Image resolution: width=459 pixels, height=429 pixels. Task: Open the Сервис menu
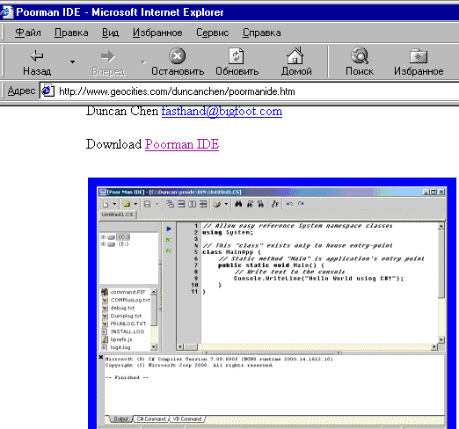(212, 33)
